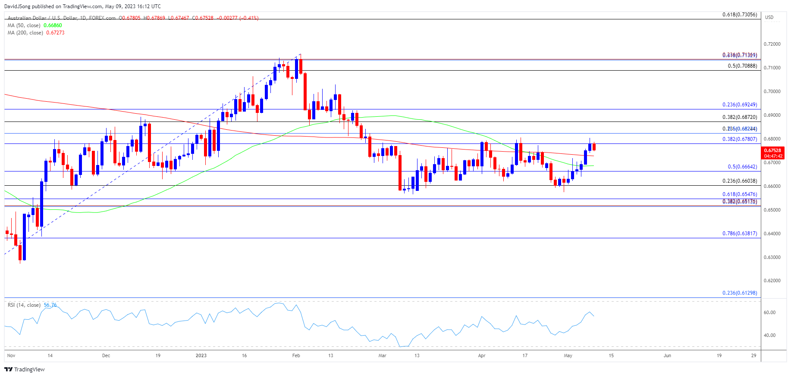Select the 0.618(0.73056) Fibonacci label
This screenshot has height=377, width=791.
tap(740, 15)
